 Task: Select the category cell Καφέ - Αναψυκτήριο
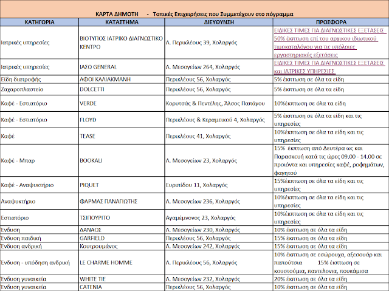(x=40, y=185)
